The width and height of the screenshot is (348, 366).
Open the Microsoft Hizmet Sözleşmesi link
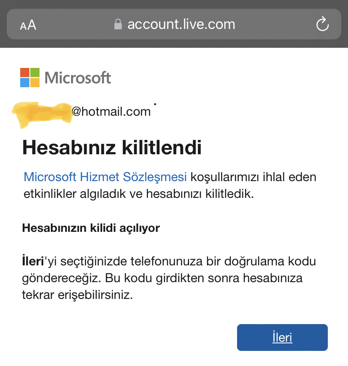coord(105,177)
